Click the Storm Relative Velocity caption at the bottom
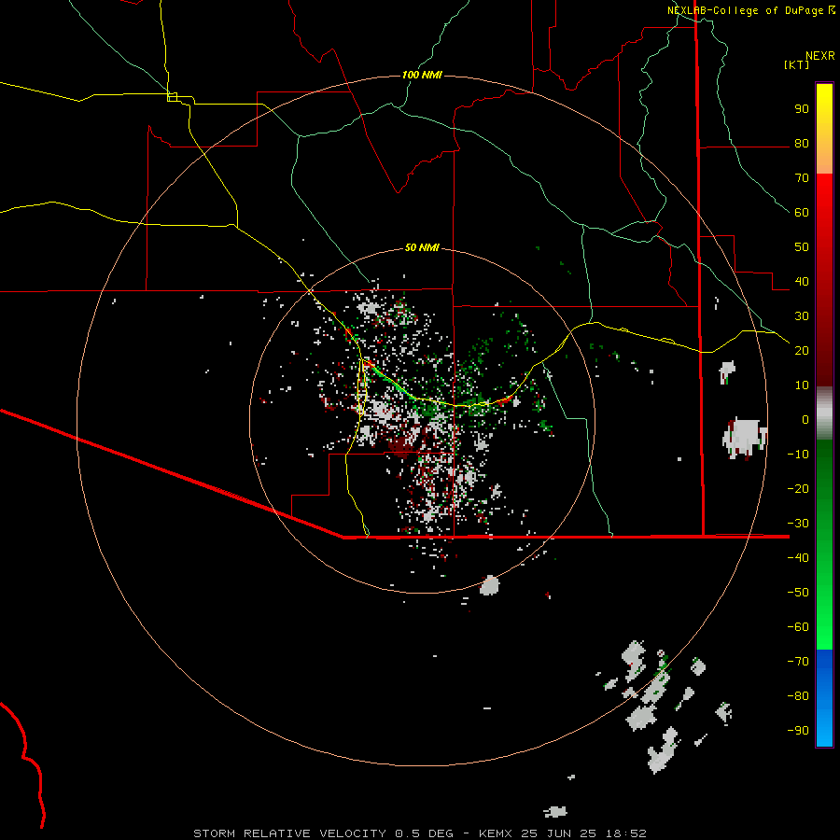This screenshot has width=840, height=840. tap(419, 833)
